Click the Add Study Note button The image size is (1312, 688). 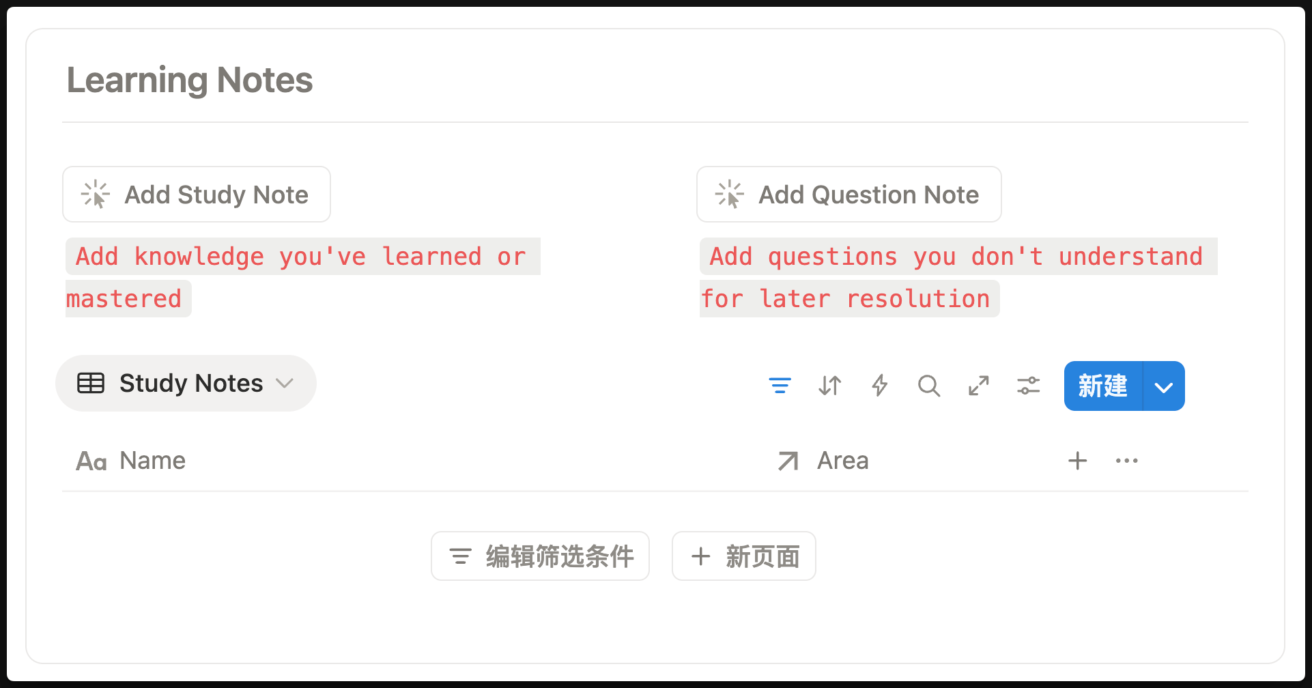tap(197, 195)
